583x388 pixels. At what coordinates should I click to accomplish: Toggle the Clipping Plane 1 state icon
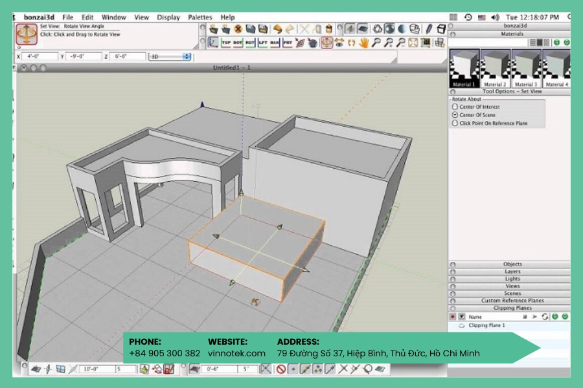coord(461,326)
